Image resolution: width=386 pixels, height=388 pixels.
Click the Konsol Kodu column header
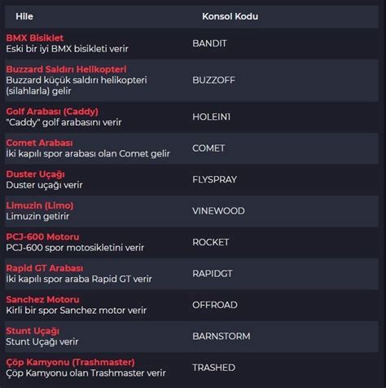[230, 16]
